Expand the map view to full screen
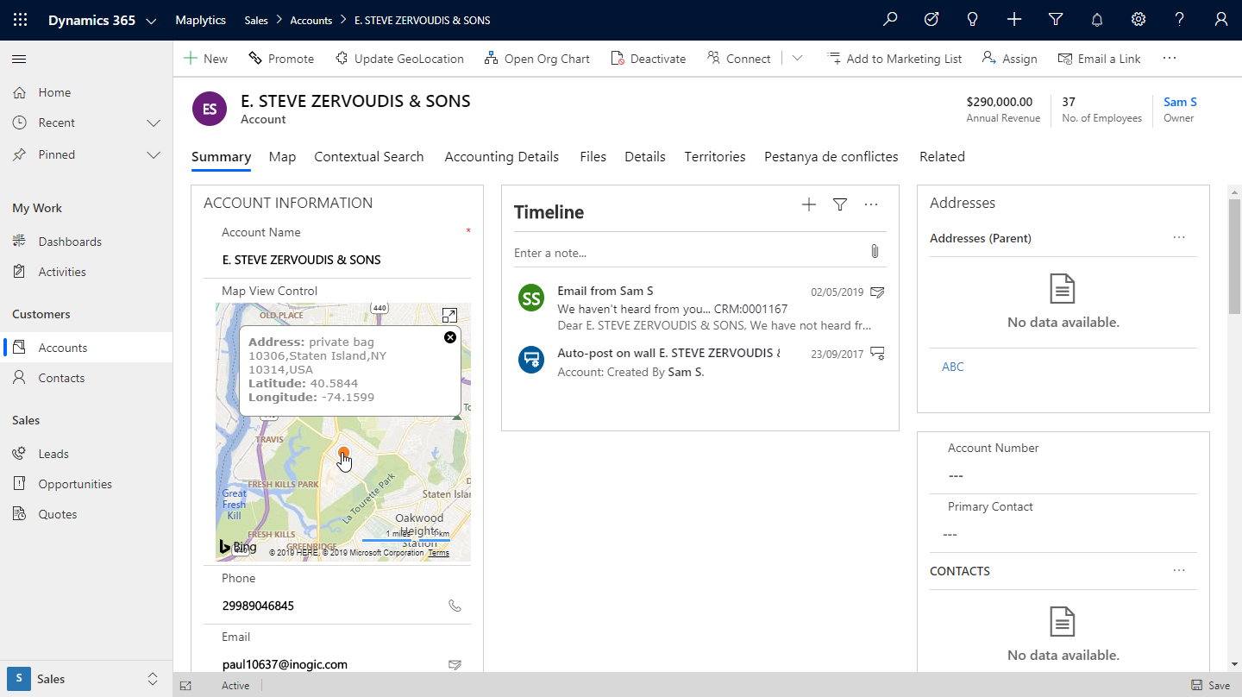 point(449,316)
